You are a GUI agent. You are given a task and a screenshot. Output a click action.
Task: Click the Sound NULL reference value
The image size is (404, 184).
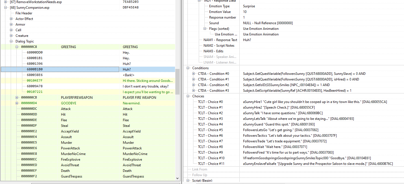coord(268,23)
